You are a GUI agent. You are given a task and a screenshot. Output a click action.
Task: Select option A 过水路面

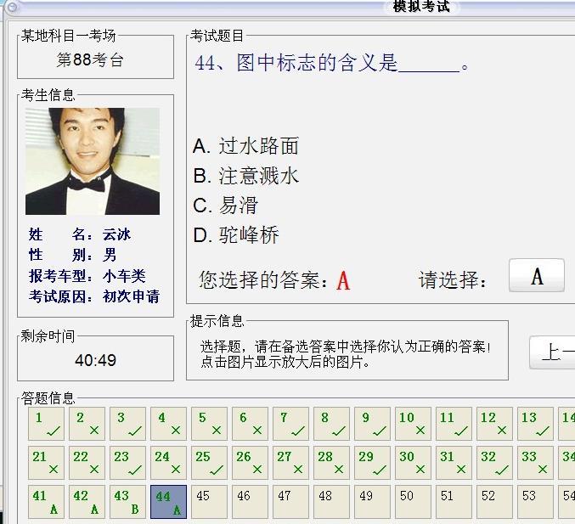coord(246,146)
